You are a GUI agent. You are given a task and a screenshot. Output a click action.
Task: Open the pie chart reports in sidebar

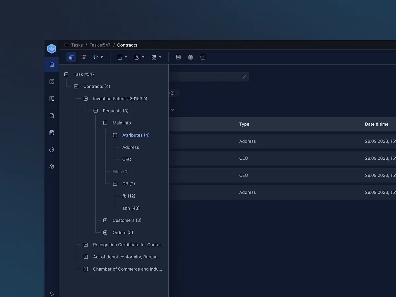pos(52,150)
